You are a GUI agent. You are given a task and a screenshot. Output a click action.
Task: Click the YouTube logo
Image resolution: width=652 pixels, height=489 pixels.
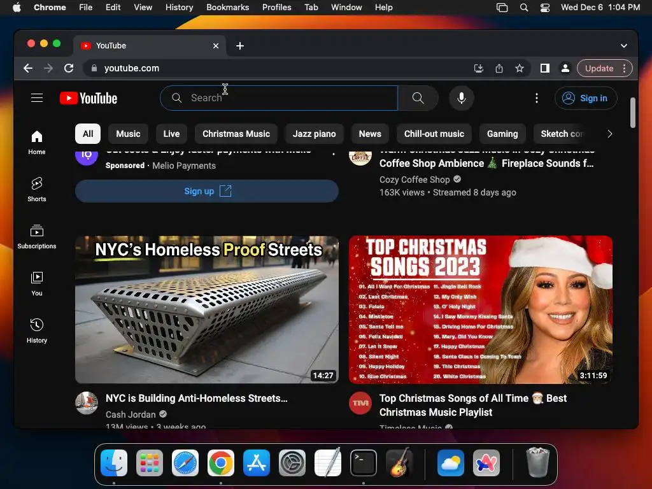89,98
